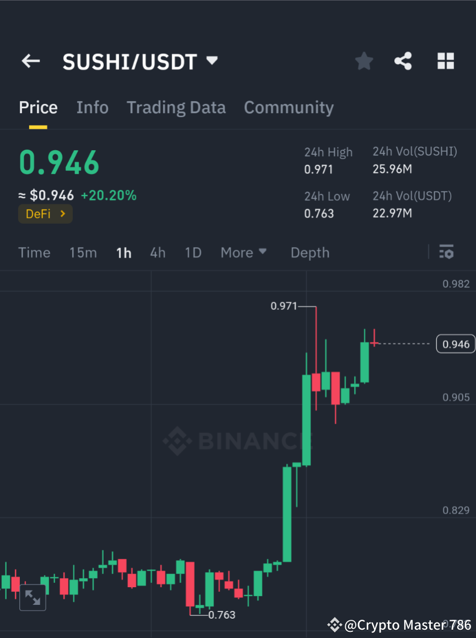Expand the DeFi tag chevron

[x=62, y=214]
